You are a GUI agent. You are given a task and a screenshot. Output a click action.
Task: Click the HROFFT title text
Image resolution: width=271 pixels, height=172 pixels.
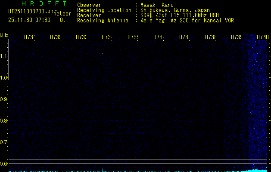pyautogui.click(x=44, y=3)
